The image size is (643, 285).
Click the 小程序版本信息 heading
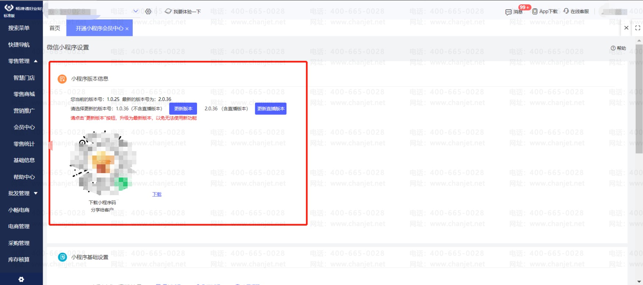click(90, 78)
